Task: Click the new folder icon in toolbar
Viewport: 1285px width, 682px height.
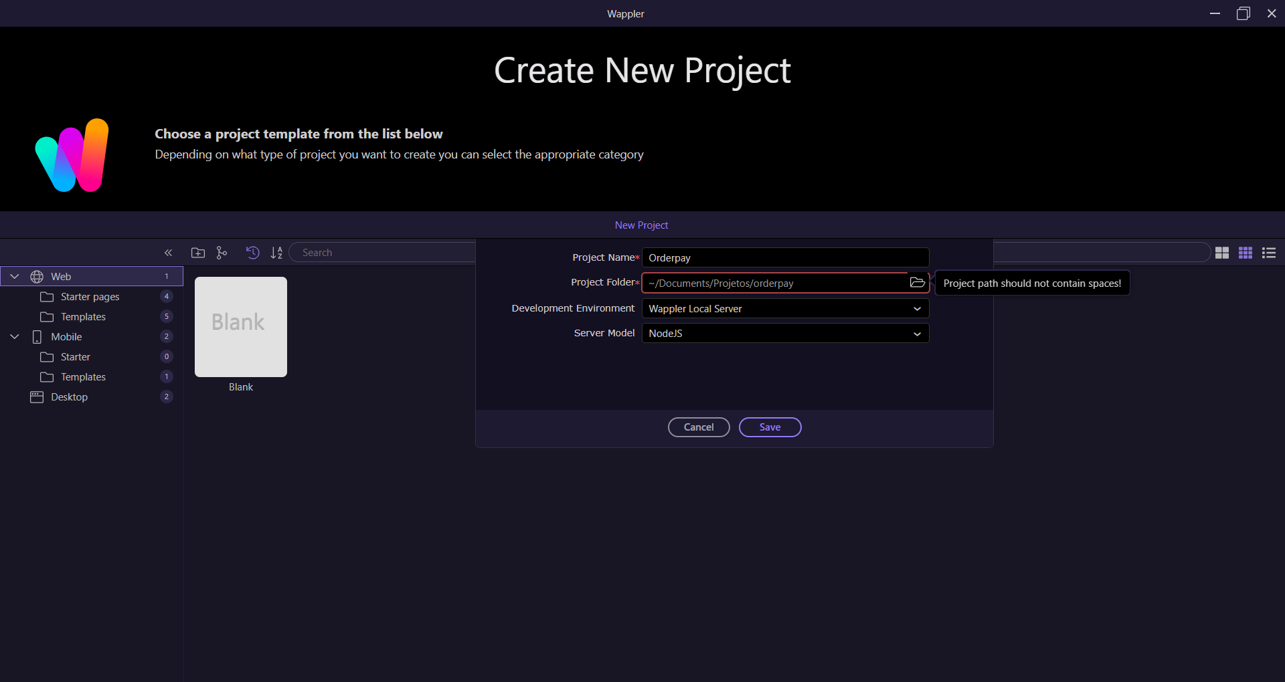Action: click(198, 253)
